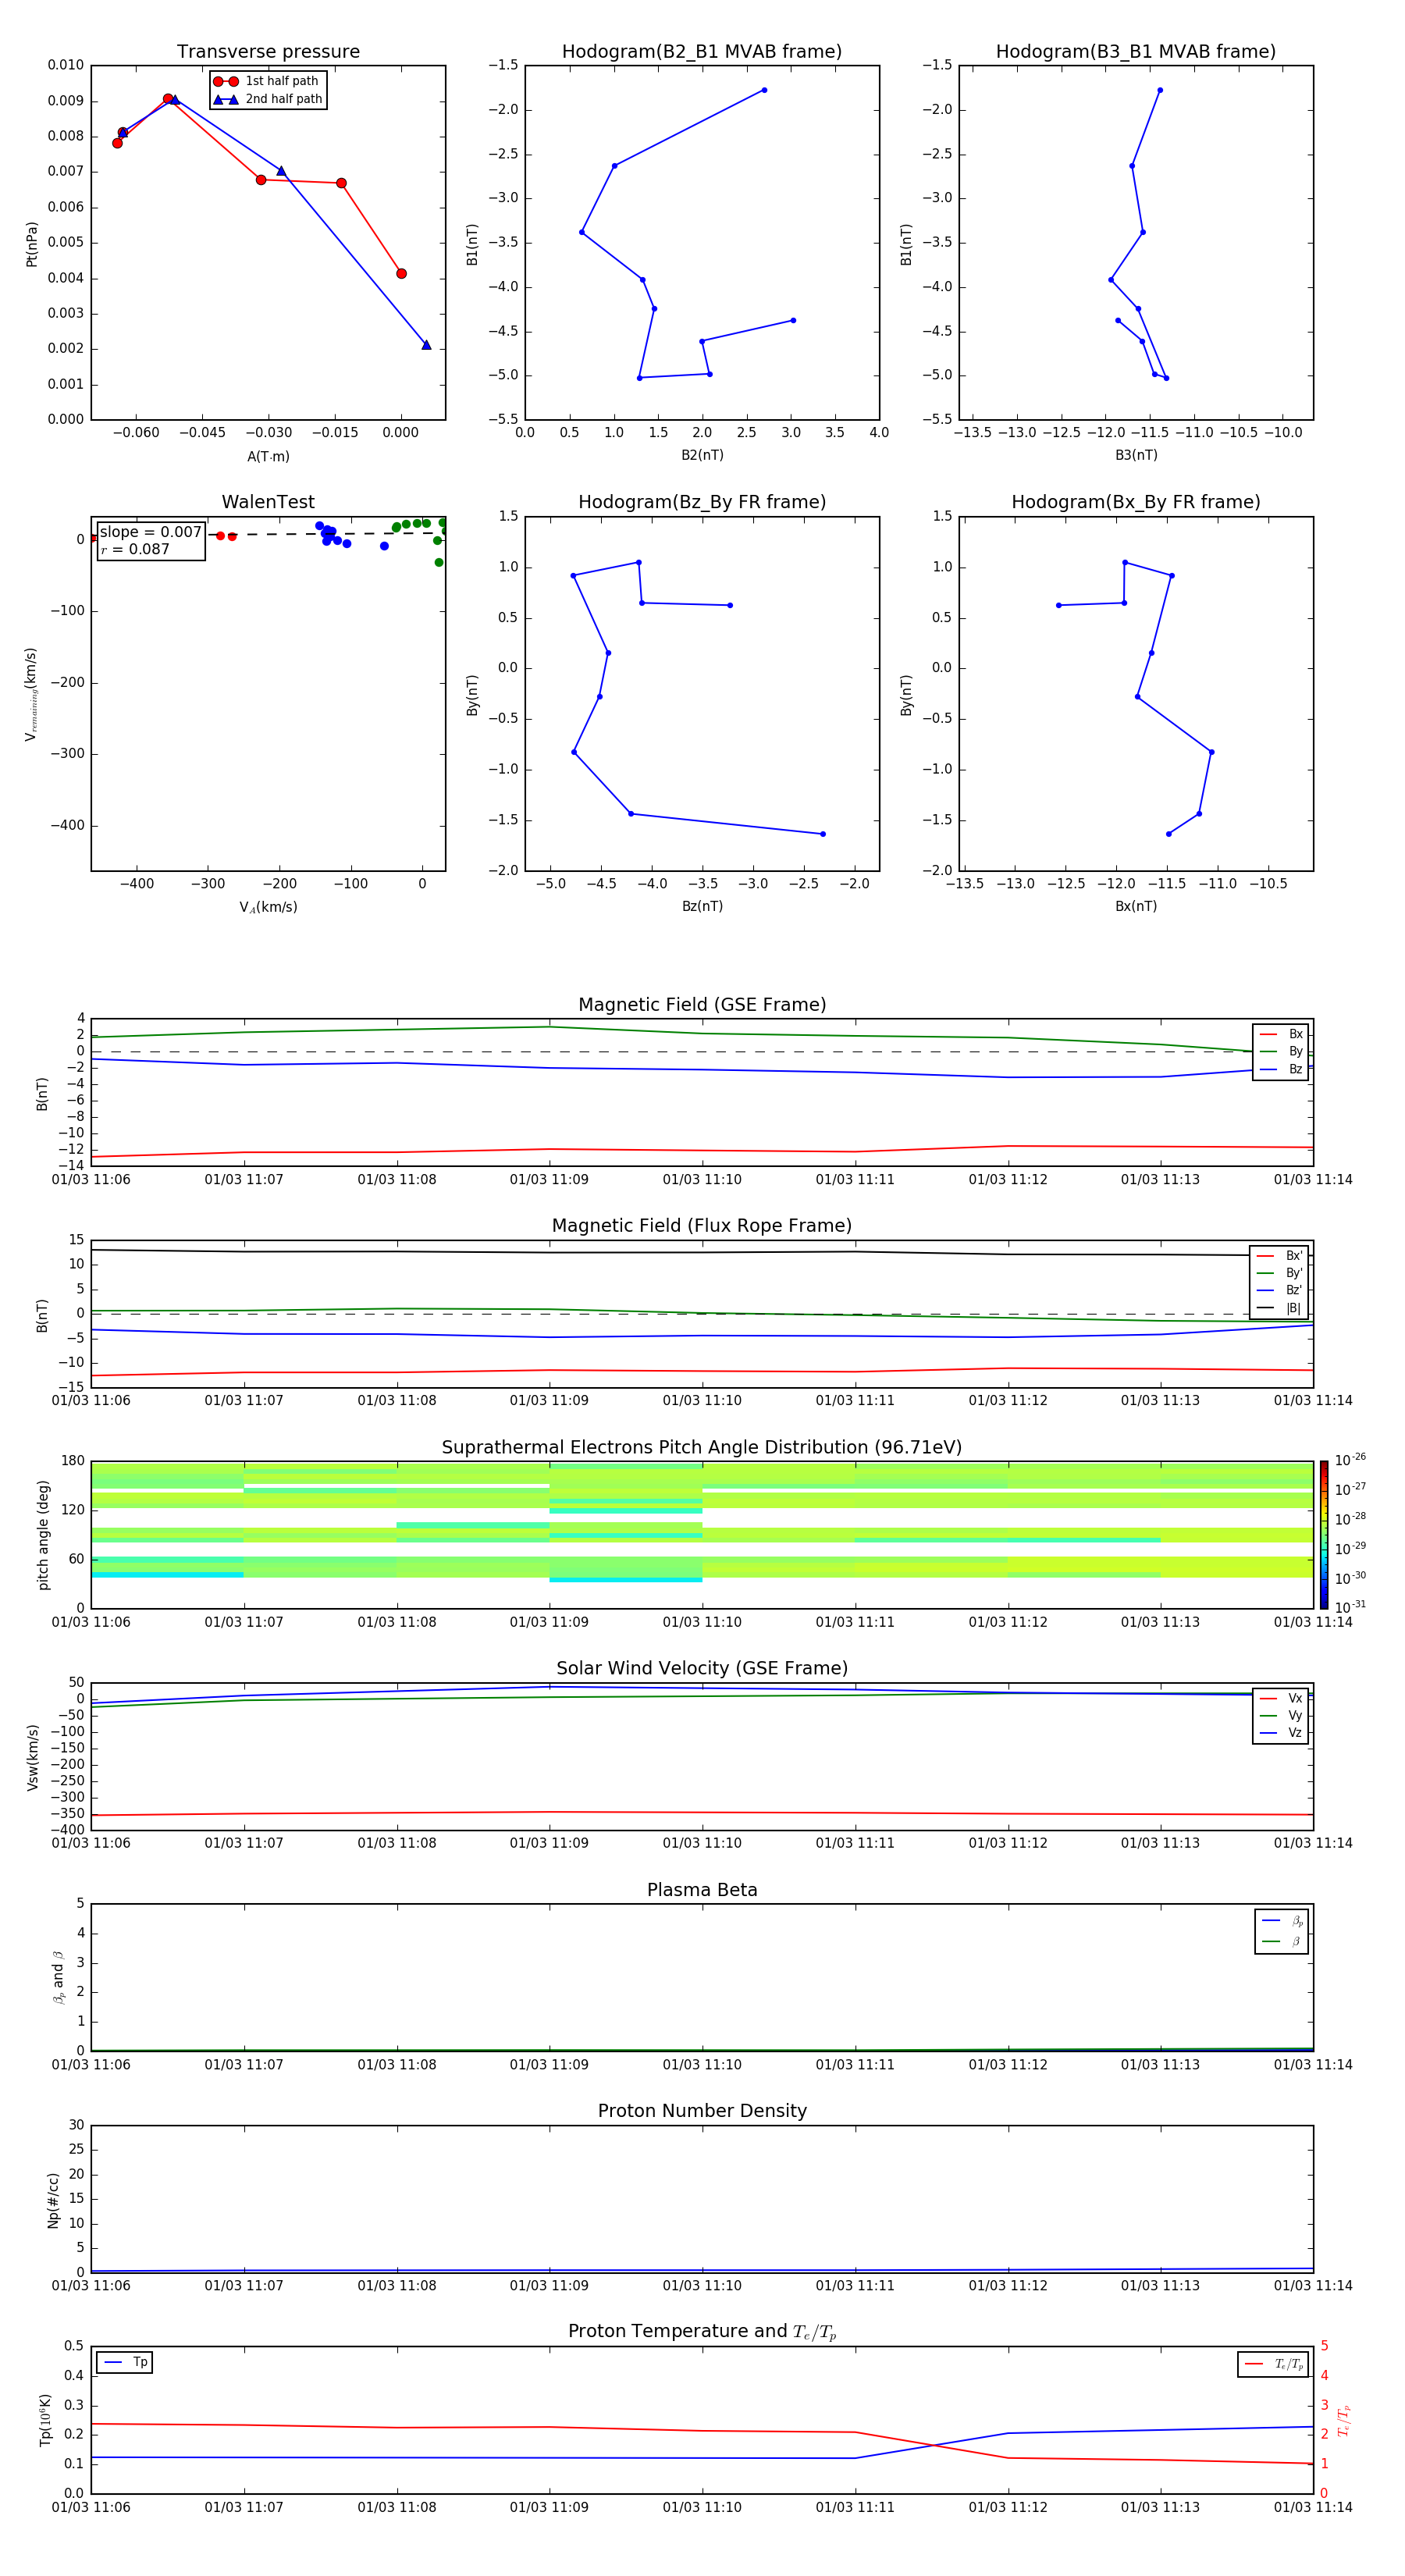Viewport: 1405px width, 2576px height.
Task: Select the 'slope = 0.007' annotation
Action: coord(151,532)
